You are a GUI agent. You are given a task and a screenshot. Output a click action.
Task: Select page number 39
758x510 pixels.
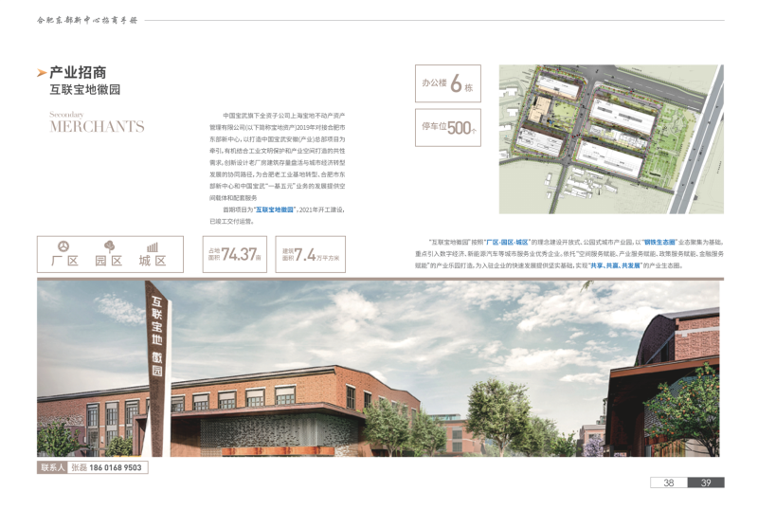click(x=706, y=483)
